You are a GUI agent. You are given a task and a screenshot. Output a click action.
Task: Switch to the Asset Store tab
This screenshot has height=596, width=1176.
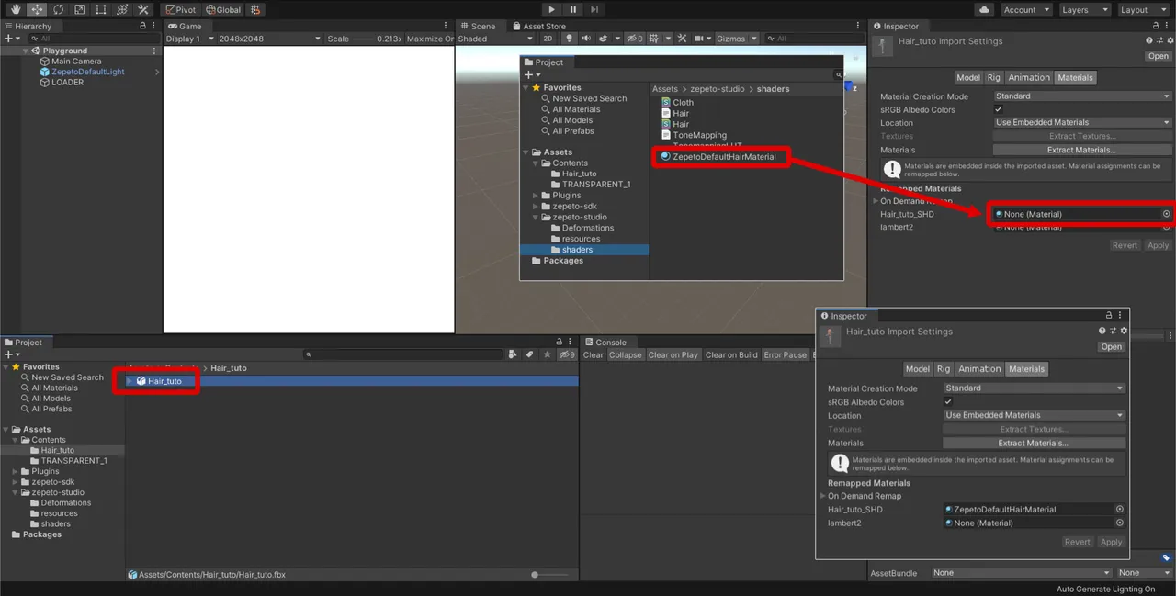point(544,27)
